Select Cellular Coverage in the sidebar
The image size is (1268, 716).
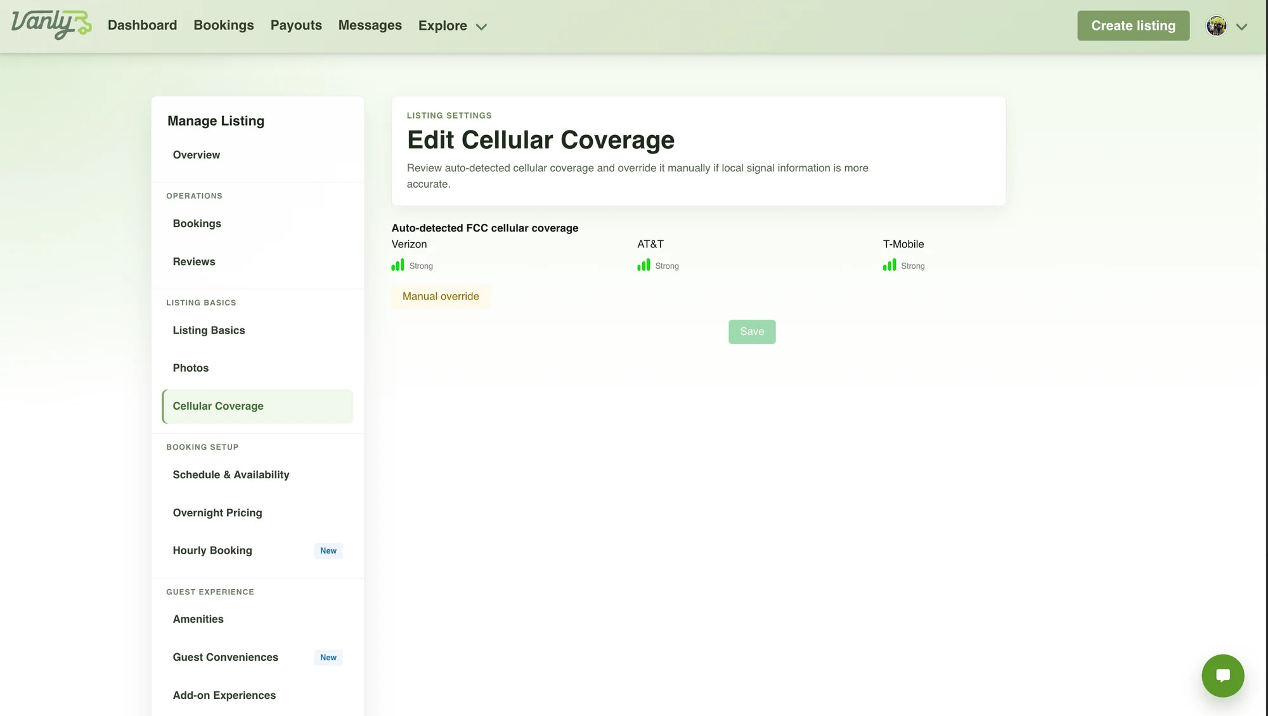(x=257, y=407)
